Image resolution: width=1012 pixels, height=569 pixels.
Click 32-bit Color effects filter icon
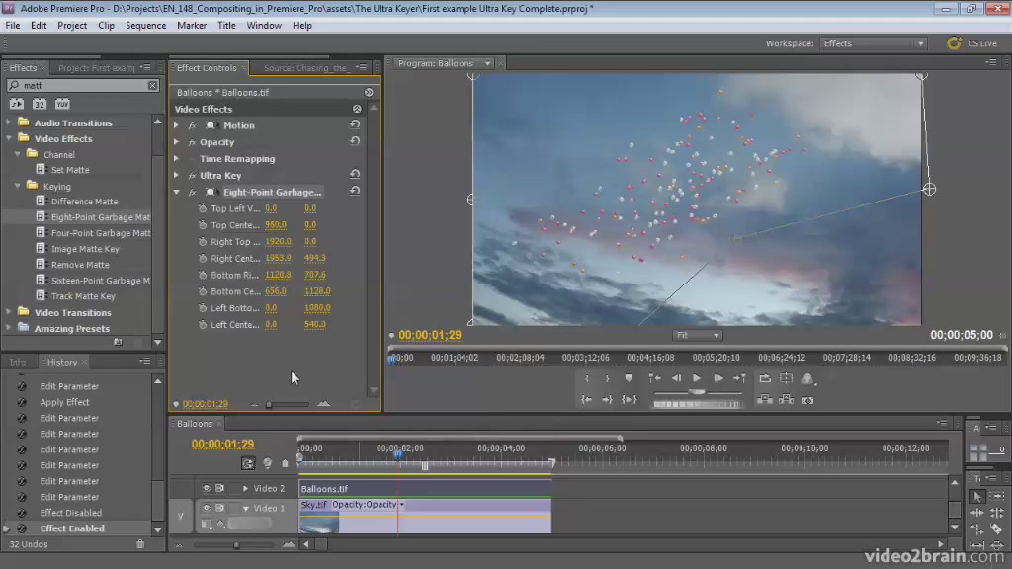pos(40,104)
